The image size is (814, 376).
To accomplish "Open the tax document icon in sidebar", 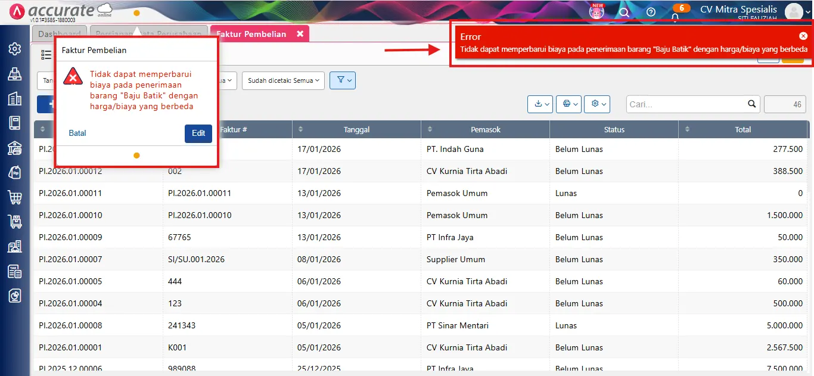I will pos(14,271).
